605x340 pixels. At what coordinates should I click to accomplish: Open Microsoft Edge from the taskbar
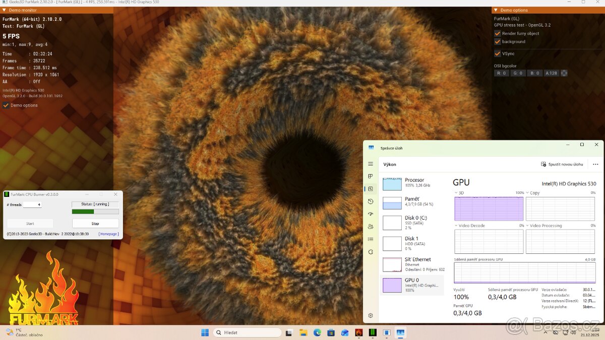(317, 332)
